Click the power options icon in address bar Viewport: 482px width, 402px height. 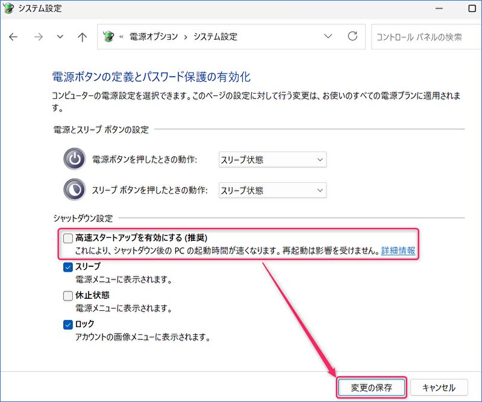(108, 36)
